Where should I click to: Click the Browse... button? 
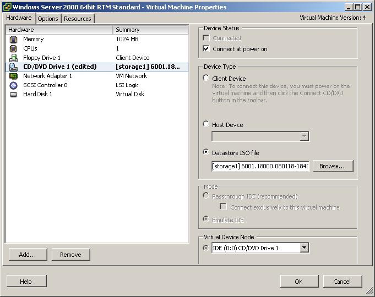333,166
